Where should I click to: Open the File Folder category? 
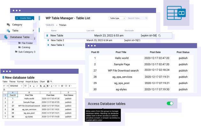click(x=27, y=43)
